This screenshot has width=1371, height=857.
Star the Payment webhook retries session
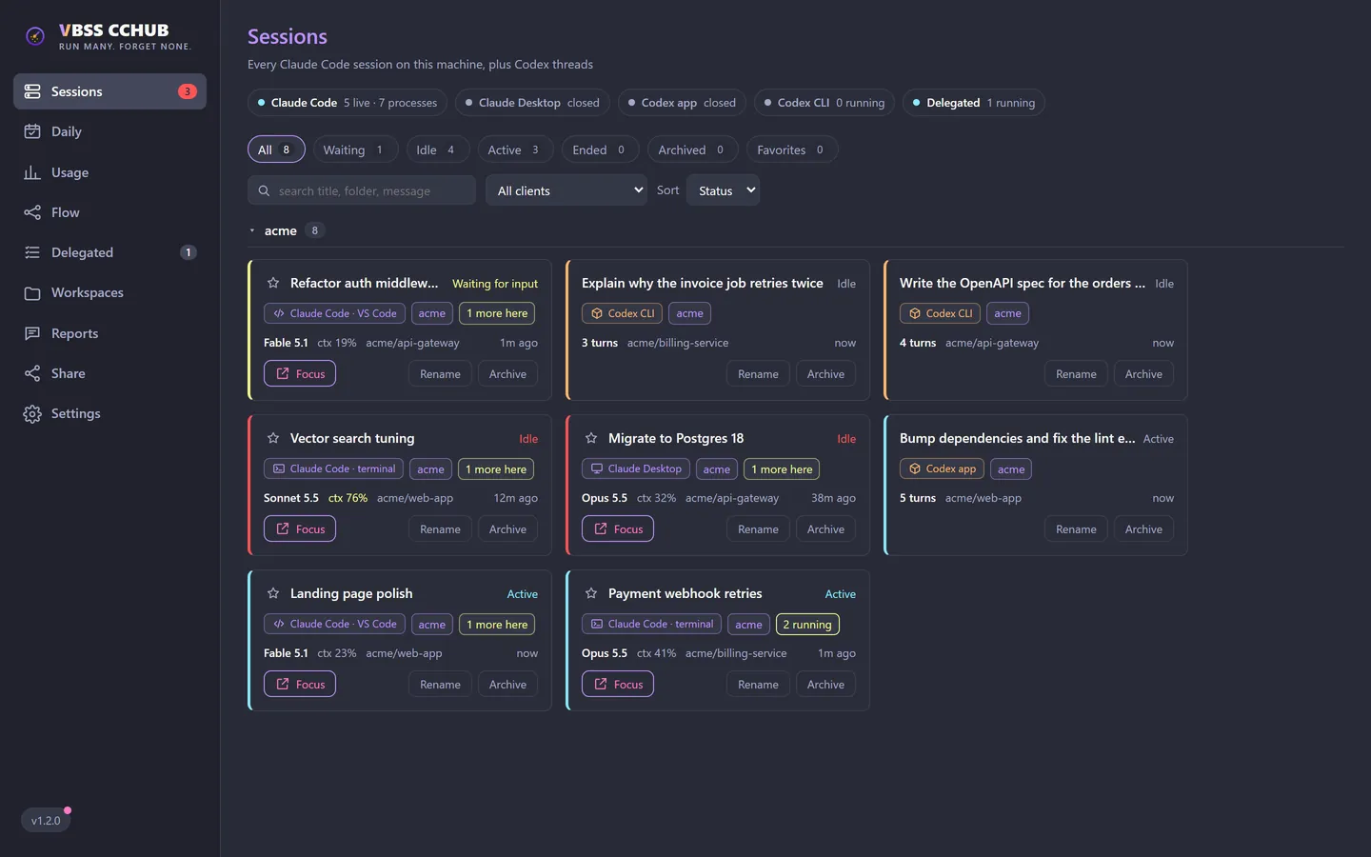click(x=591, y=593)
